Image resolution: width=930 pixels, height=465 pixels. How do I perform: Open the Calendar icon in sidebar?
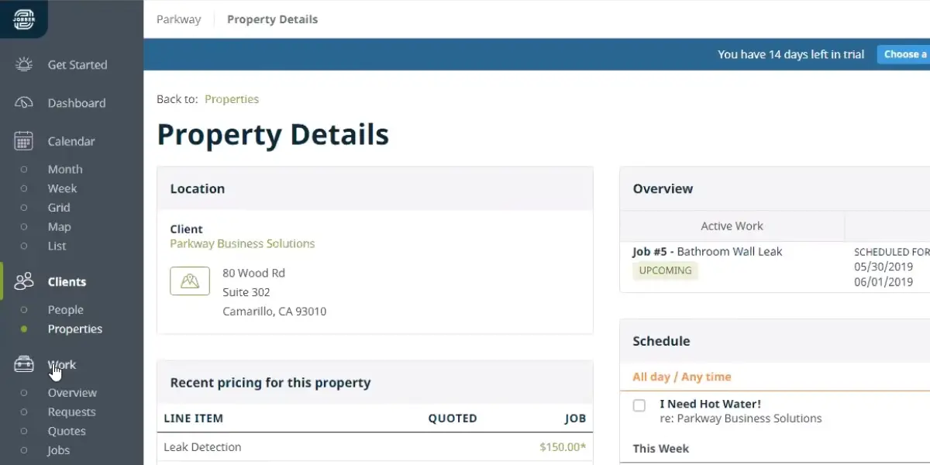pyautogui.click(x=24, y=141)
